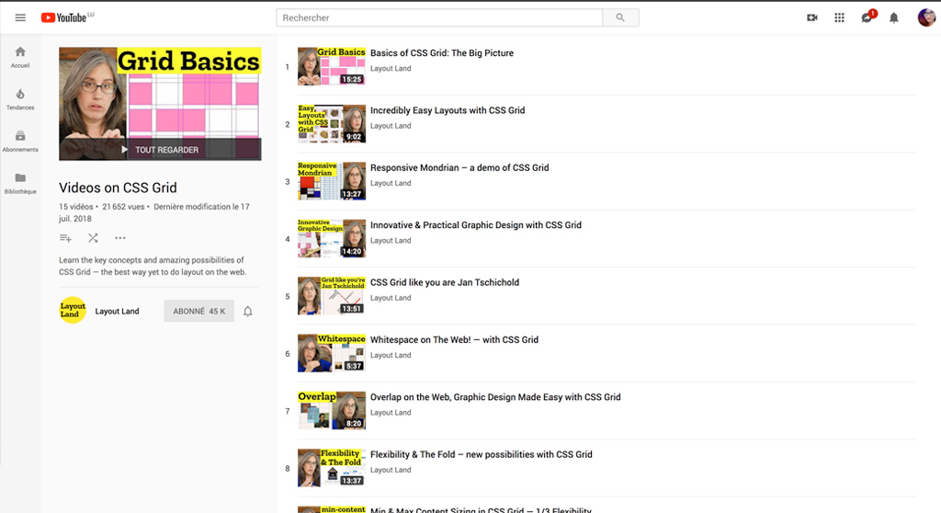Toggle the ABONNÉ 45 K subscription button

click(x=198, y=312)
